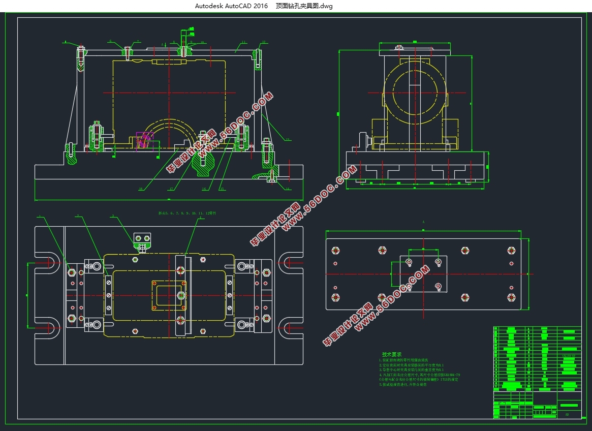Select balloon number 18 in front view
Viewport: 592px width, 431px height.
[141, 189]
